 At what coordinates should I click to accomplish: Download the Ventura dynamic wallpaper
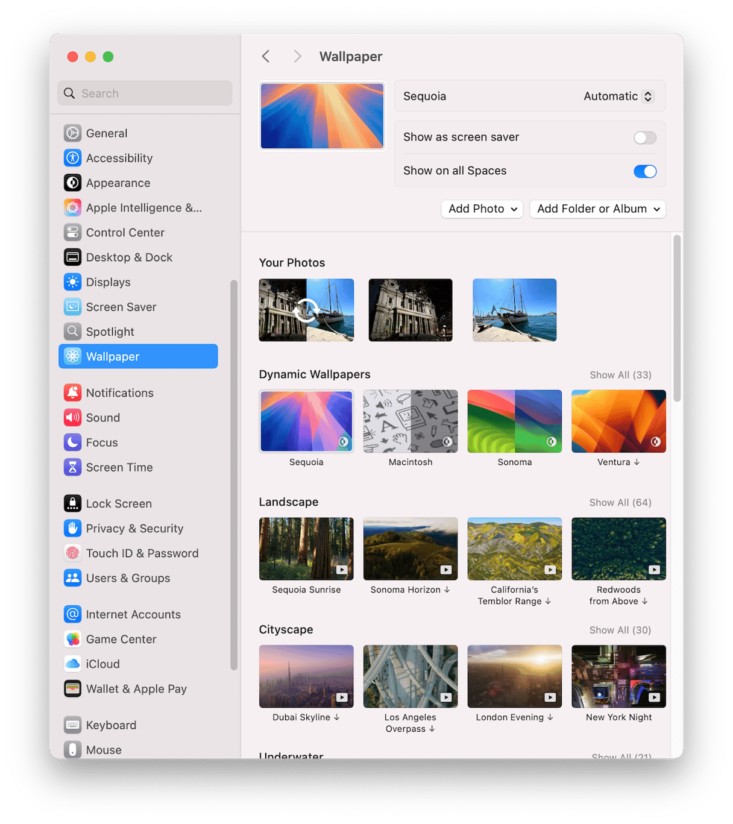tap(619, 421)
